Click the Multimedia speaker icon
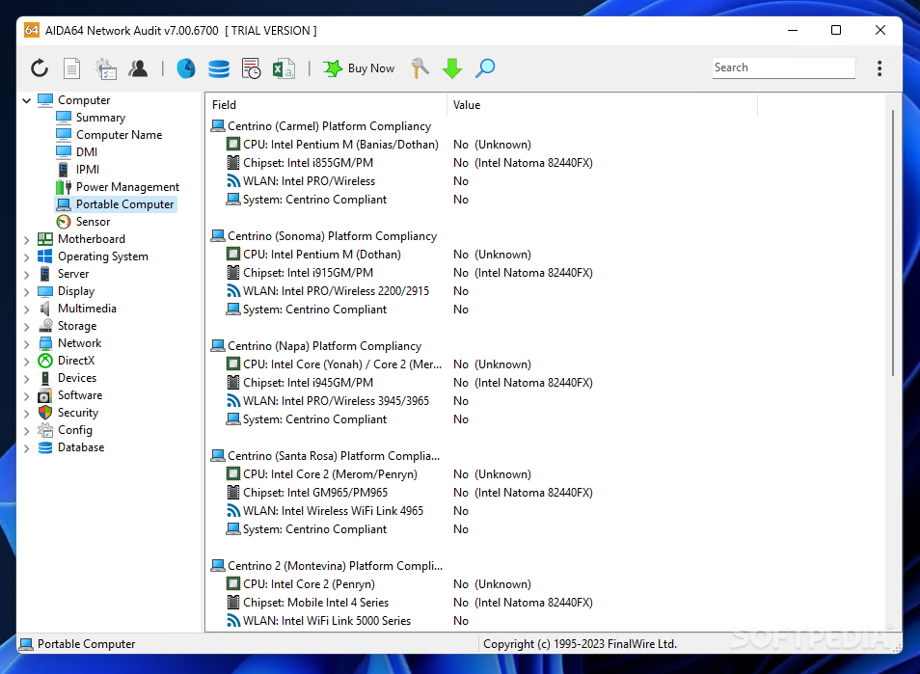The width and height of the screenshot is (920, 674). pos(45,309)
